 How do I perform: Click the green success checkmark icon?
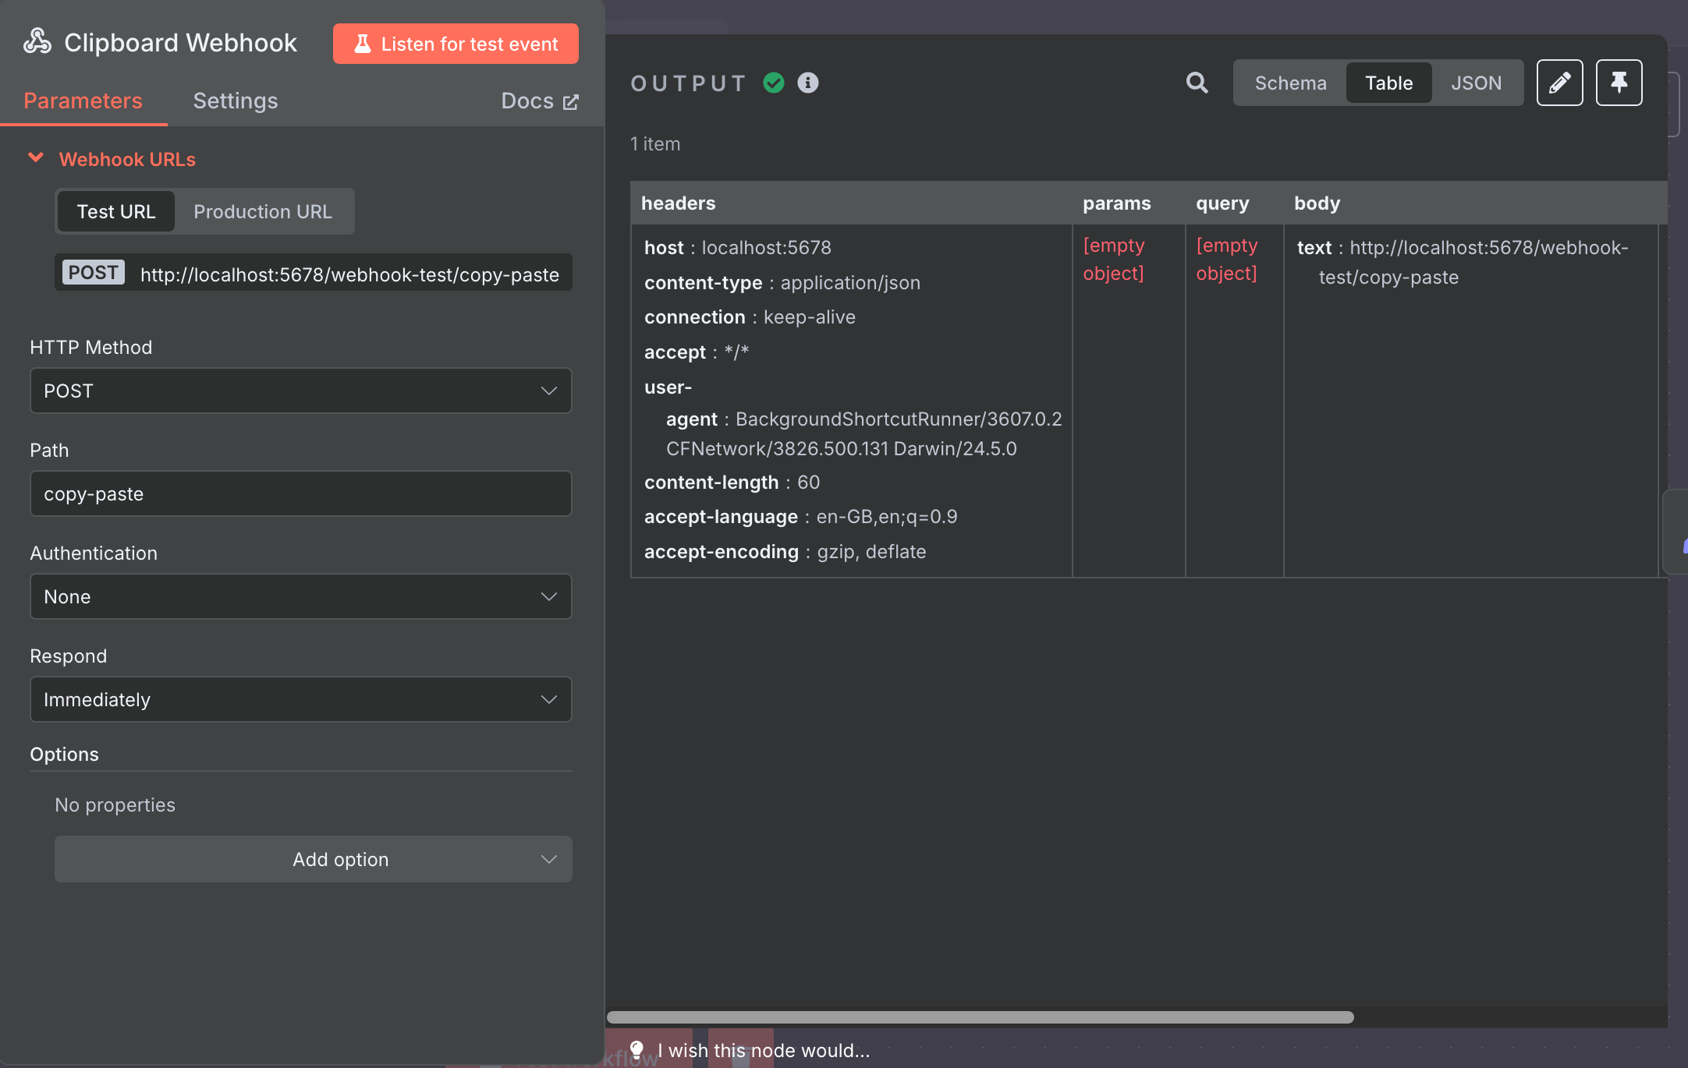click(773, 83)
